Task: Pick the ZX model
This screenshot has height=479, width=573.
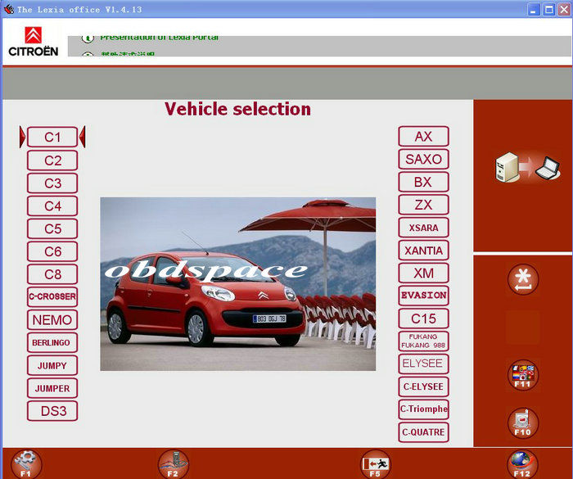Action: point(423,205)
